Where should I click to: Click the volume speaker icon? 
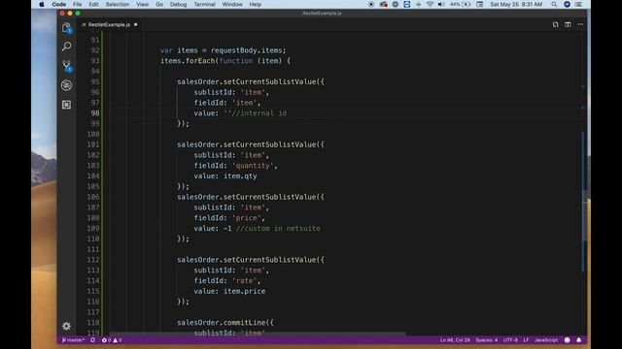[x=441, y=4]
